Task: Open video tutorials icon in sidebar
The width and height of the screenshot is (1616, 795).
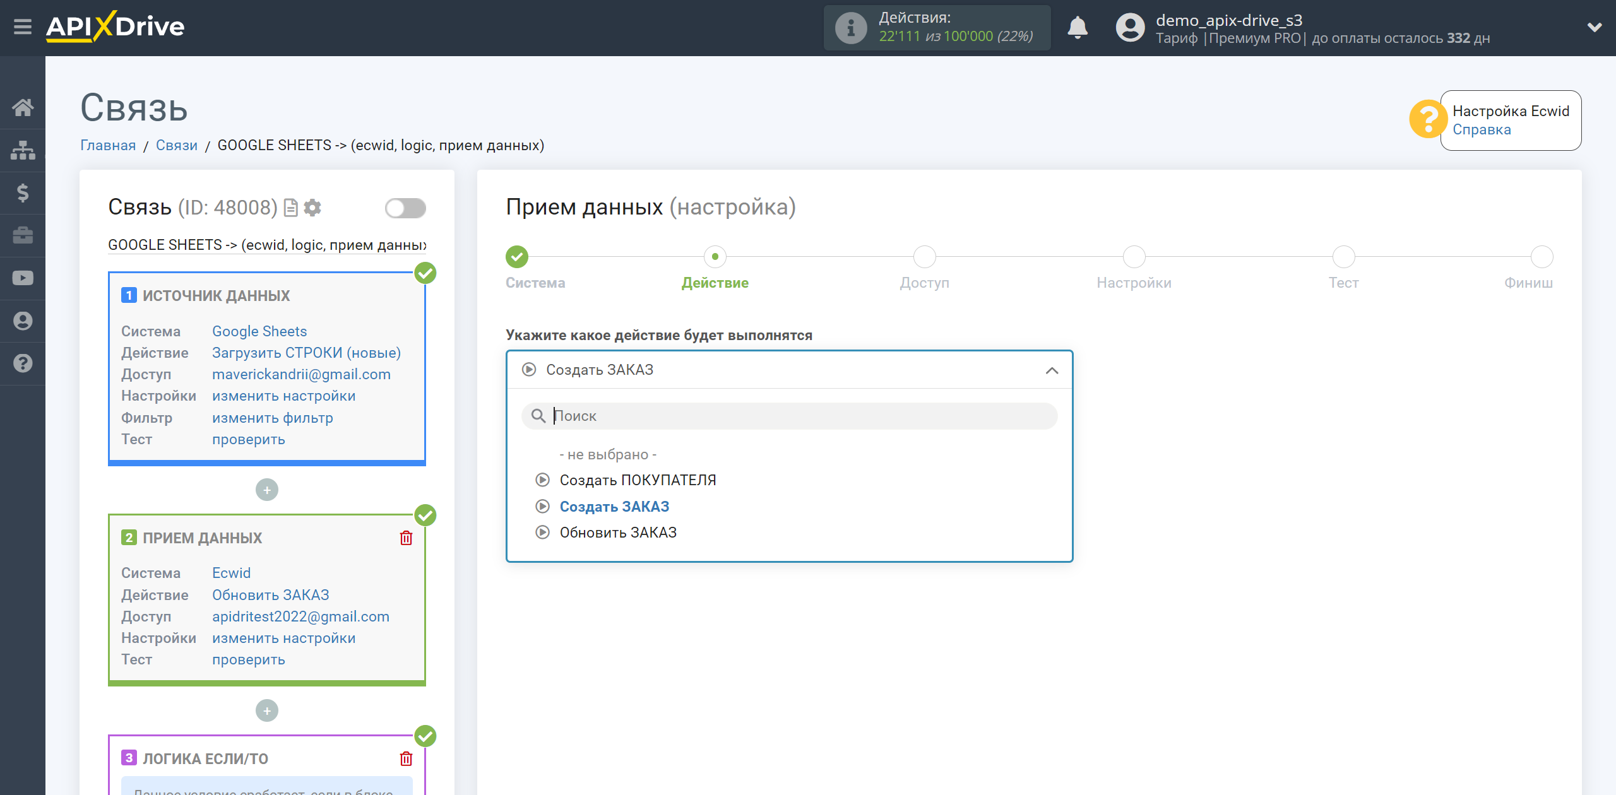Action: [23, 278]
